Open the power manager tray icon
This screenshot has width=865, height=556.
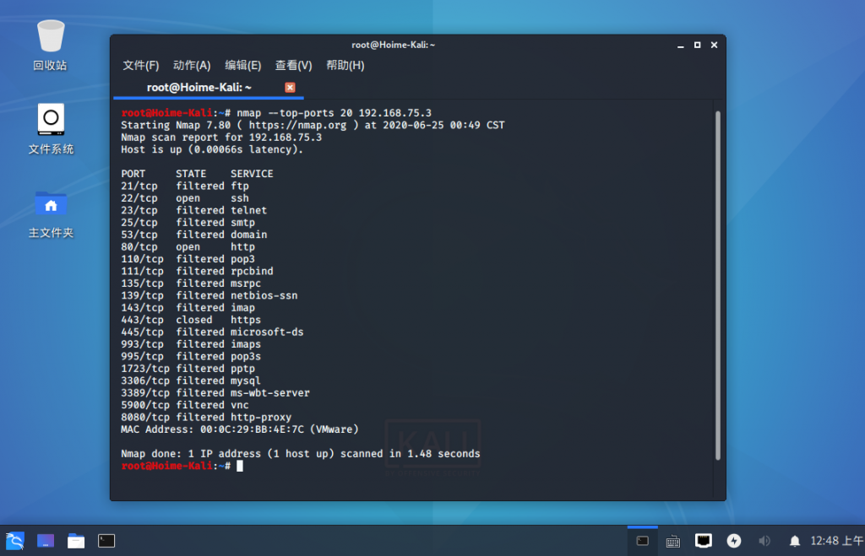[x=734, y=541]
